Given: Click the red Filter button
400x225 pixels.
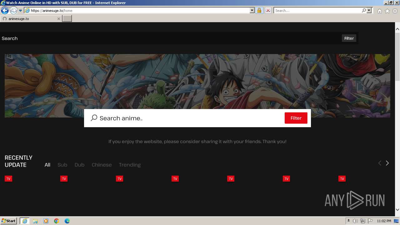Looking at the screenshot, I should click(x=296, y=118).
